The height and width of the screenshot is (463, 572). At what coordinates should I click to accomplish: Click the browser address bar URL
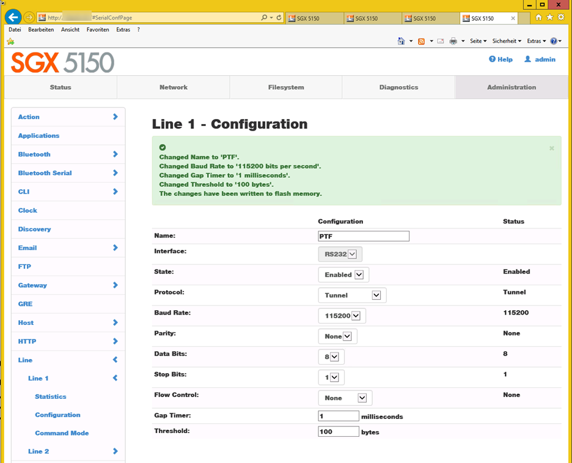[x=149, y=18]
